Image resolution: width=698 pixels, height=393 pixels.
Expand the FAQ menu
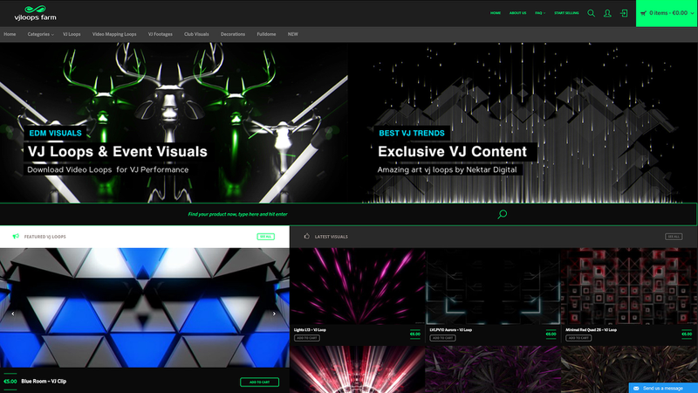tap(540, 13)
